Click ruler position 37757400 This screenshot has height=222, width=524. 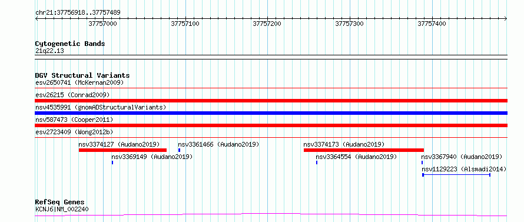(432, 24)
